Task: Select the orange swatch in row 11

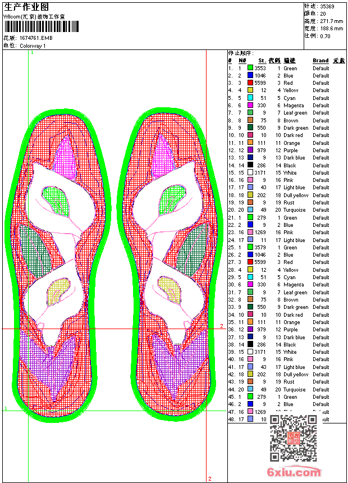Action: click(250, 143)
